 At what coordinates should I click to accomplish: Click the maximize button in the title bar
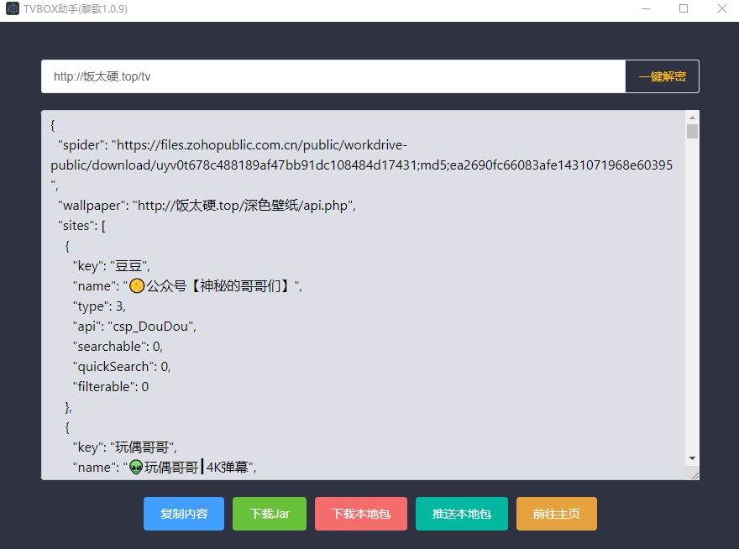[682, 8]
